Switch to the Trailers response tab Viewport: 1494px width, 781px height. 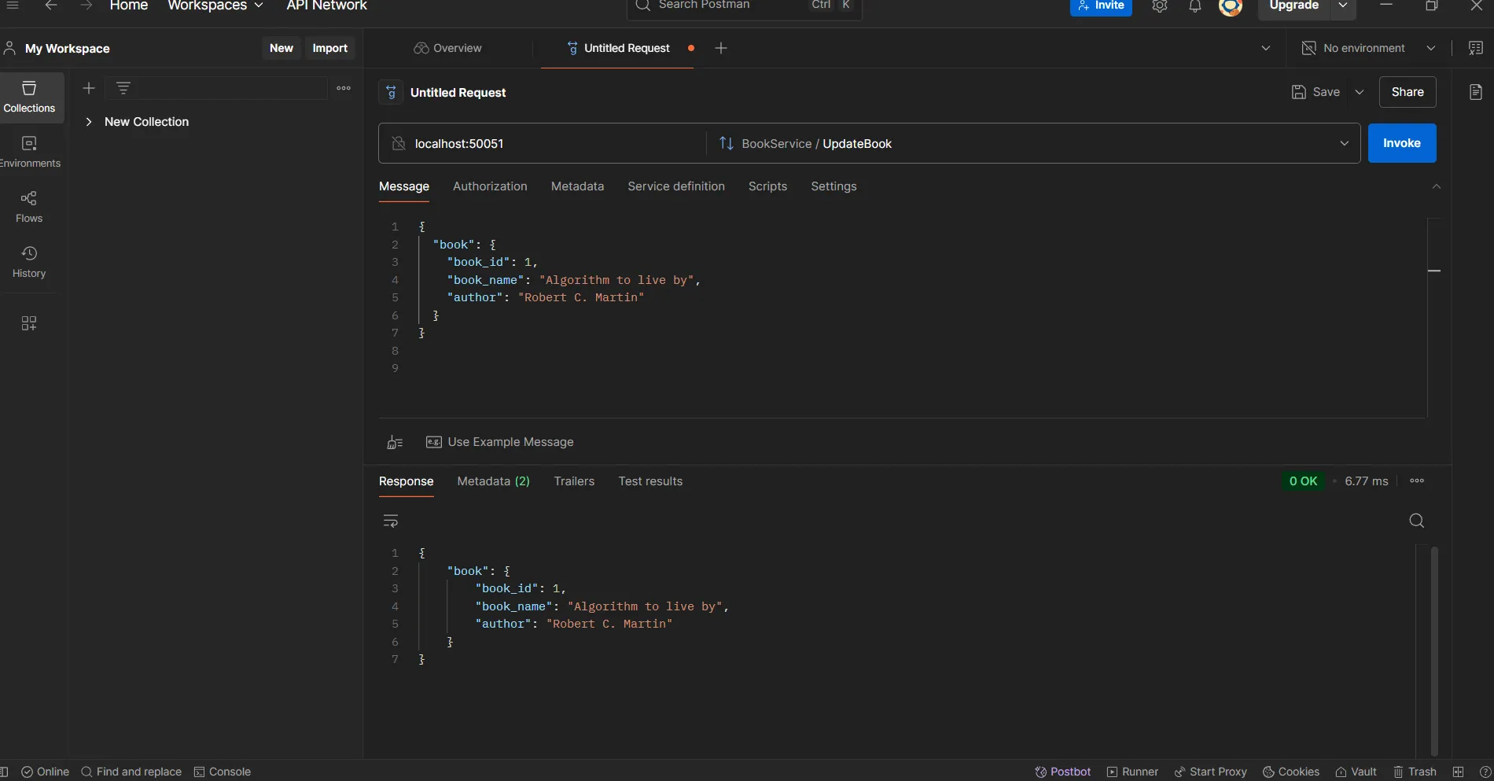click(x=574, y=481)
